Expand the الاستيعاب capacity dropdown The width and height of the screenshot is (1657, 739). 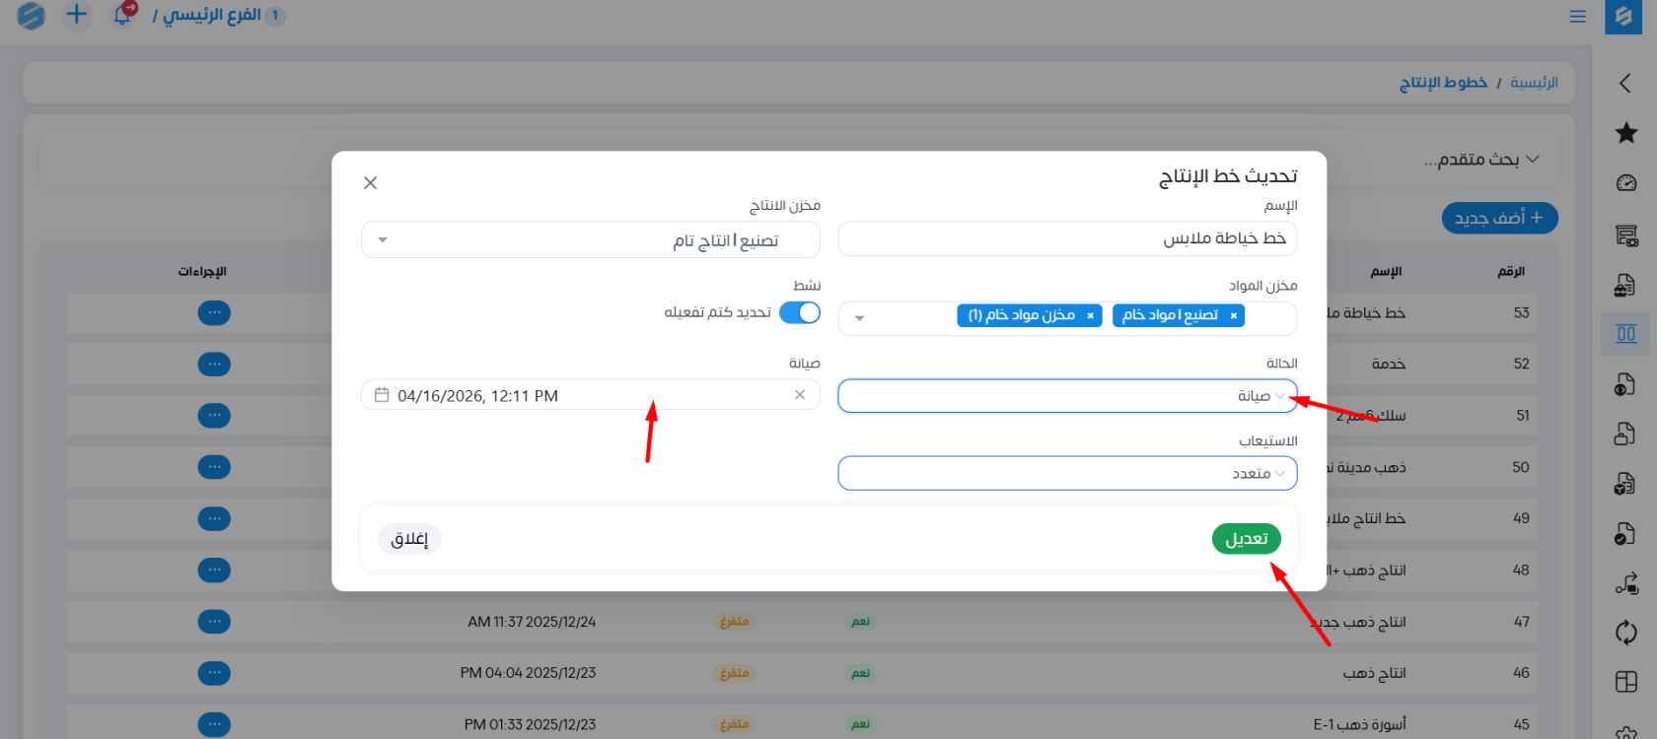click(1067, 473)
